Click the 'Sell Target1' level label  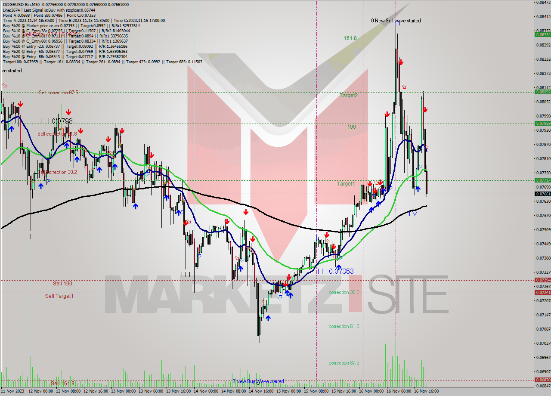(59, 296)
